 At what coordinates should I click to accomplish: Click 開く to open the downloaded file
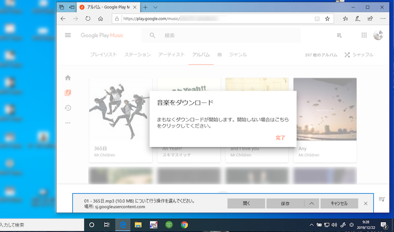coord(246,203)
